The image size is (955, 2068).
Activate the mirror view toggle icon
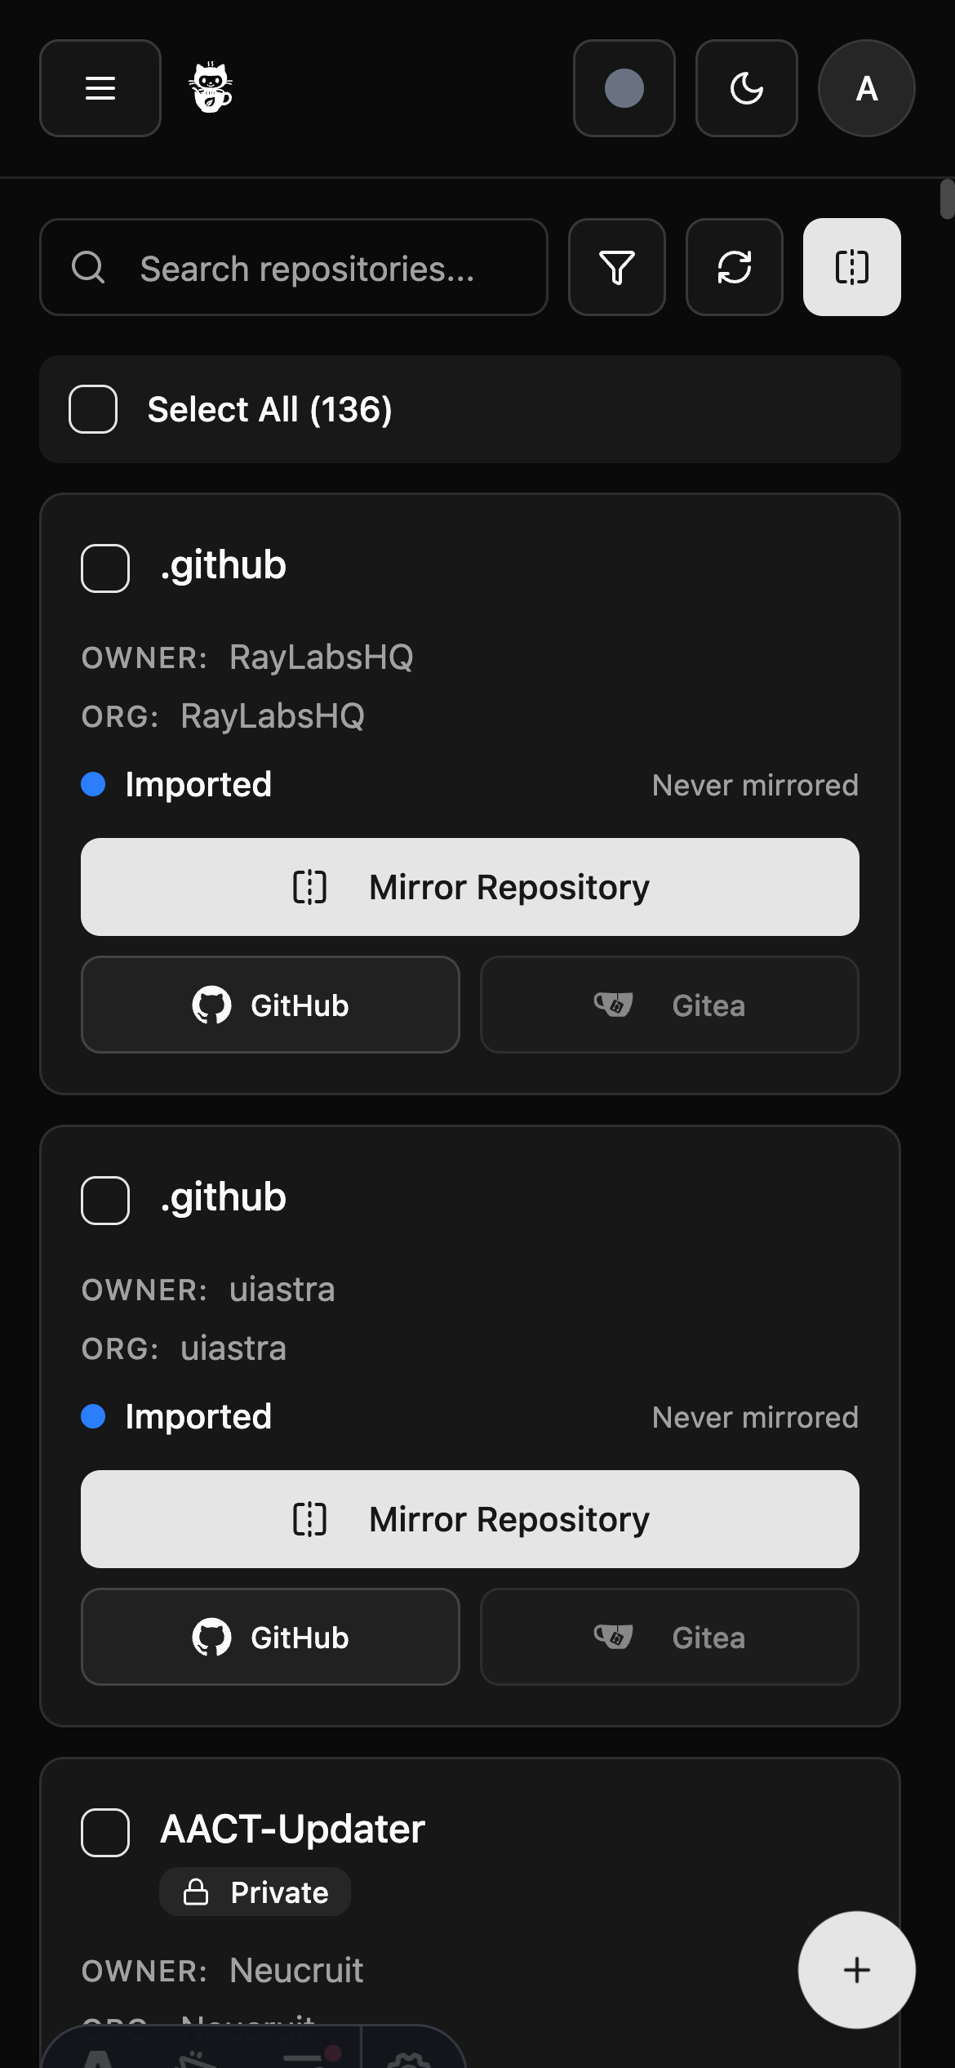(x=851, y=268)
